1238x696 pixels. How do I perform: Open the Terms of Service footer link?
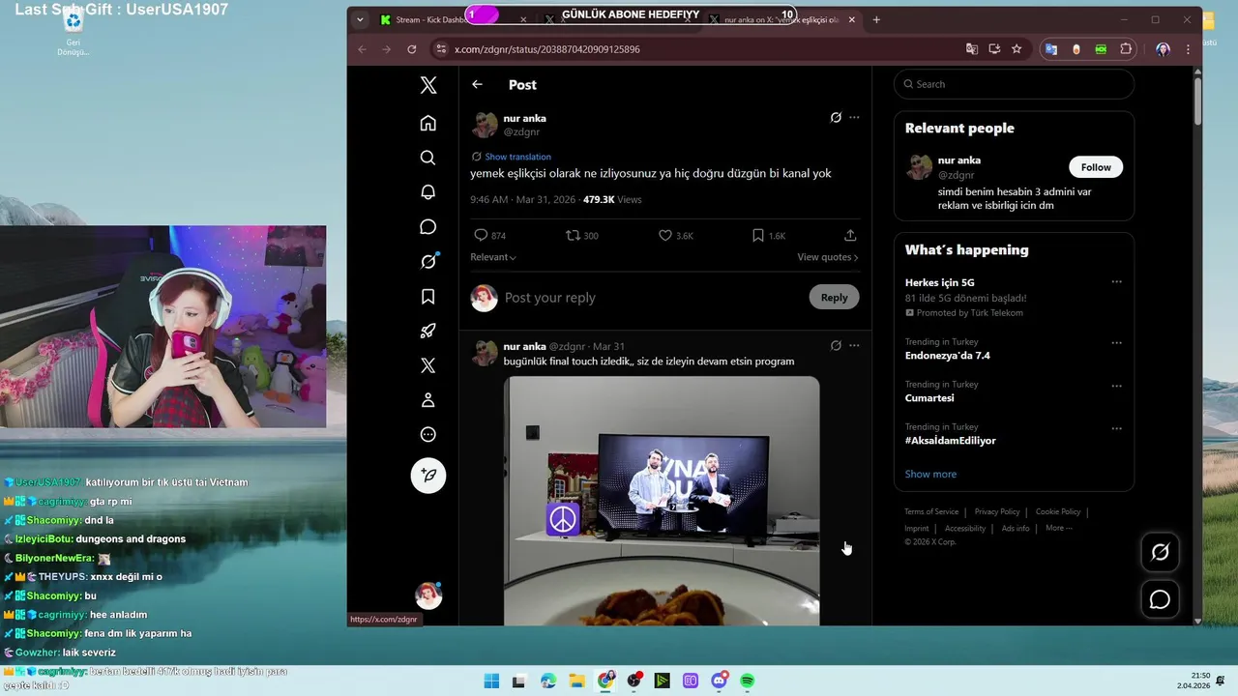pos(931,511)
